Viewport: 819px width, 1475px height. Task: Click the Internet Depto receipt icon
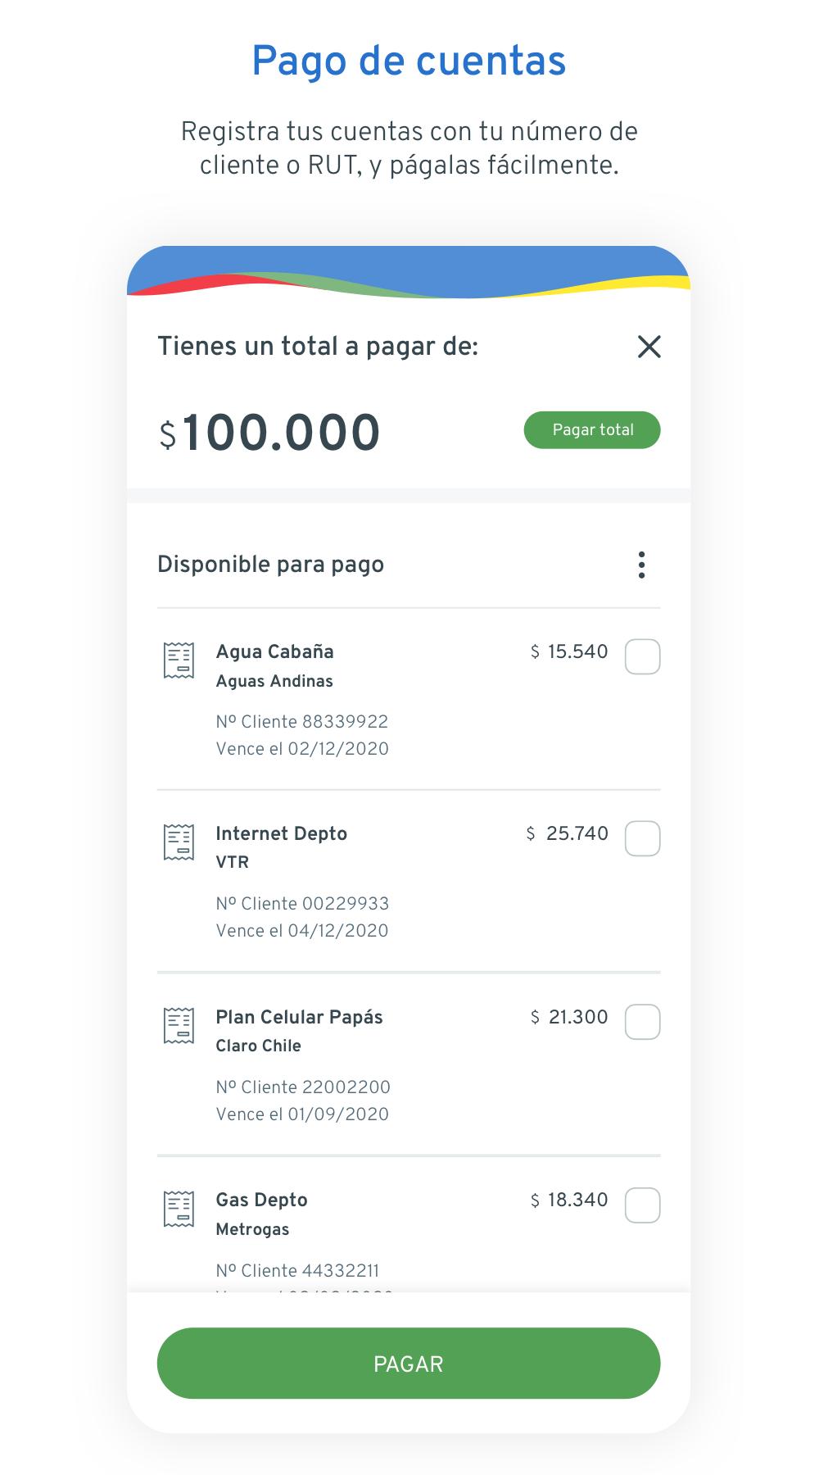point(179,842)
